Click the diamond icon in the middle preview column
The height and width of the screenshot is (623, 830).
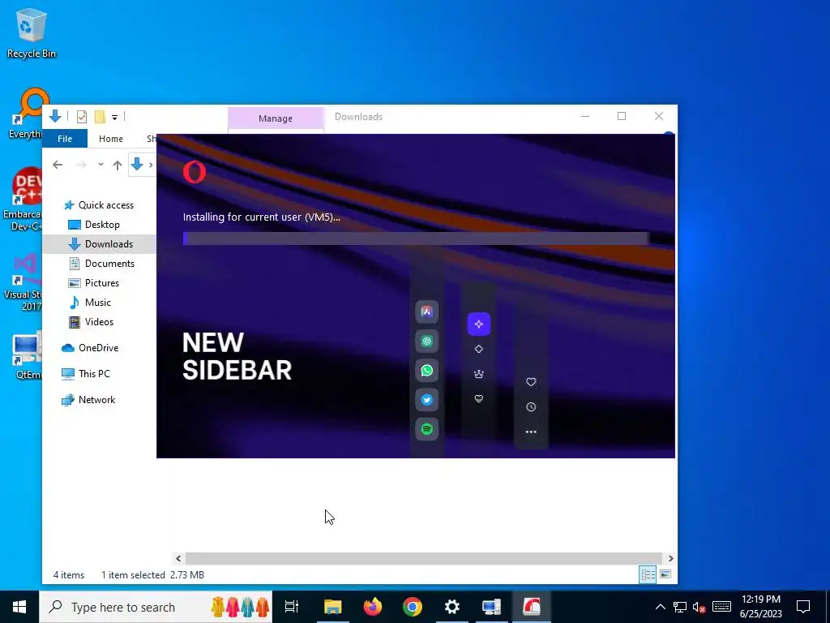coord(478,349)
